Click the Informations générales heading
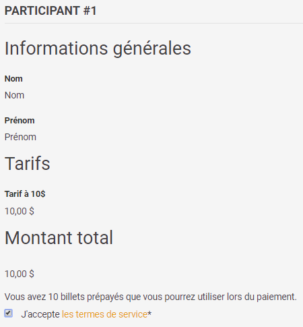This screenshot has height=327, width=303. click(98, 49)
